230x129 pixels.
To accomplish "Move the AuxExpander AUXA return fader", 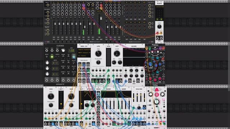I will click(107, 27).
